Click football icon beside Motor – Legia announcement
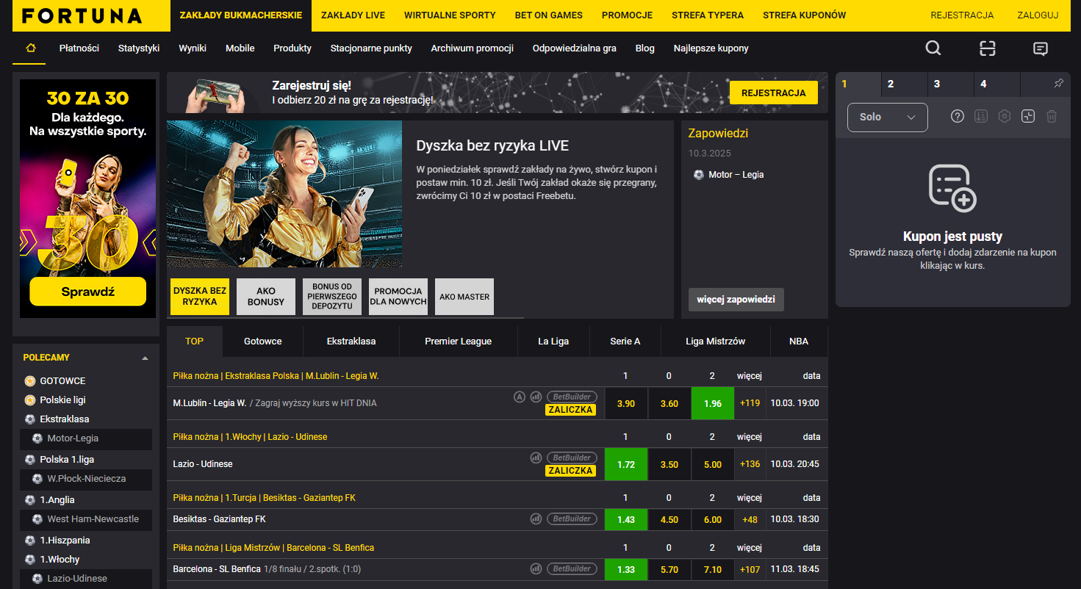1081x589 pixels. [699, 175]
